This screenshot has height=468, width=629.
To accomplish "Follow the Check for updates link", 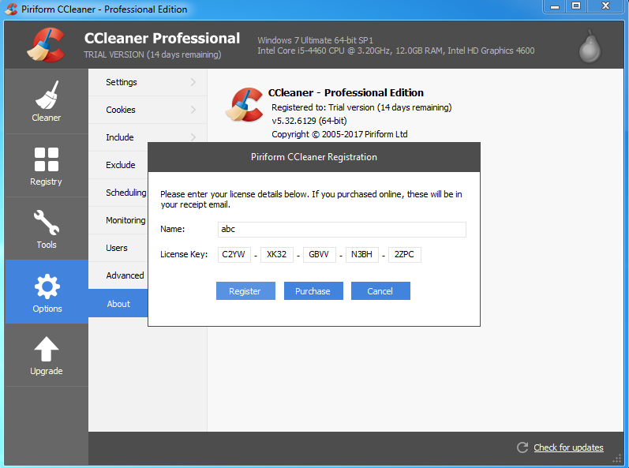I will click(568, 447).
